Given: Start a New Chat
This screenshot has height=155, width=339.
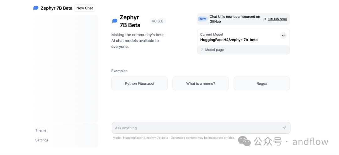Looking at the screenshot, I should click(85, 8).
